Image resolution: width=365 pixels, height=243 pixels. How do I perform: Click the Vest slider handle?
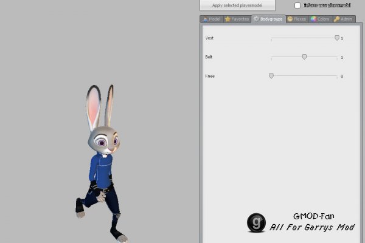tap(337, 38)
